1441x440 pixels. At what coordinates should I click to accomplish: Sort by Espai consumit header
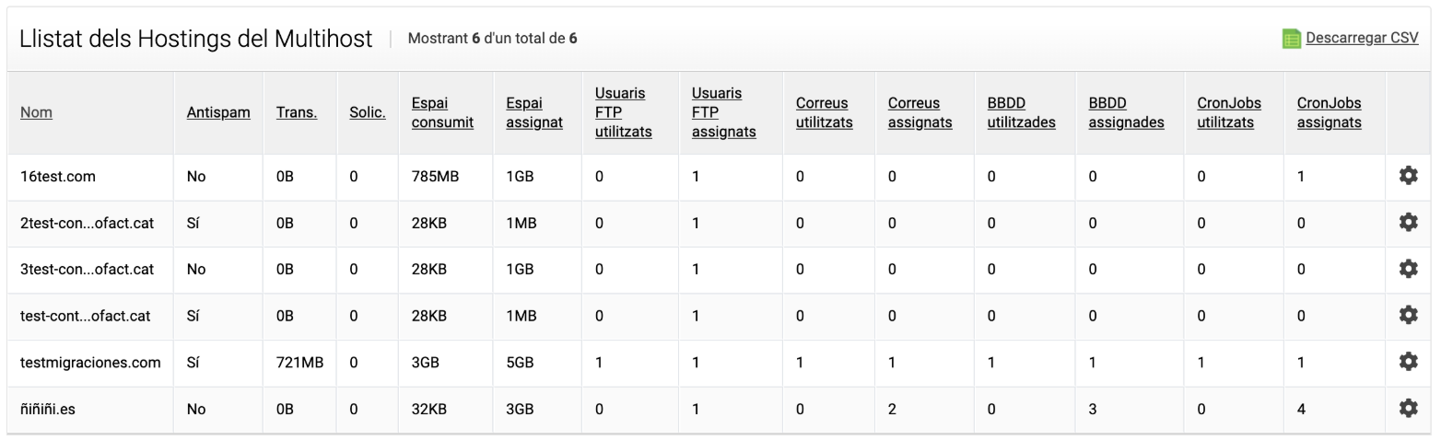(442, 112)
